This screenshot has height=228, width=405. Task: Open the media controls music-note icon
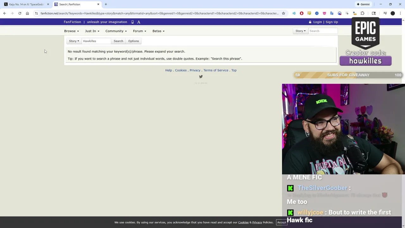point(385,13)
